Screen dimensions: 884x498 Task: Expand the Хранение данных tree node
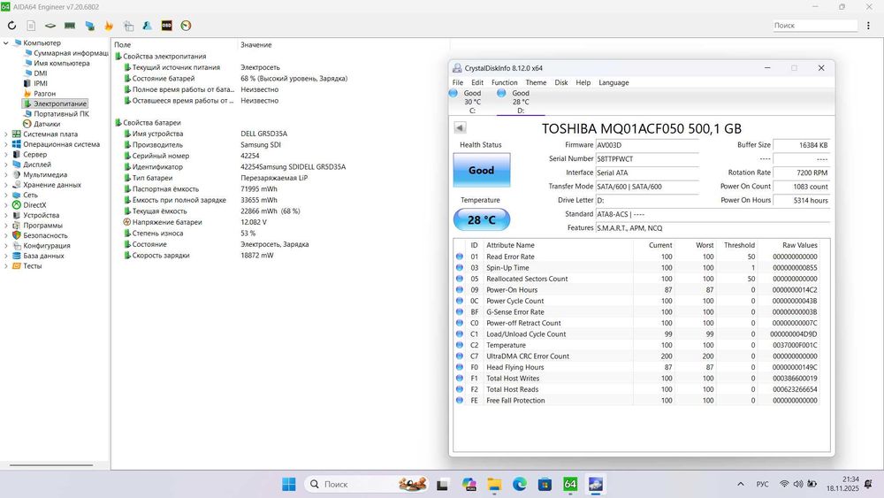click(x=6, y=185)
